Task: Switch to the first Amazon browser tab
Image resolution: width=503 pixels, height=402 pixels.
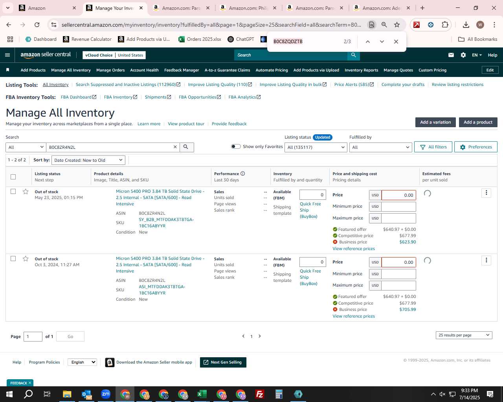Action: coord(47,8)
